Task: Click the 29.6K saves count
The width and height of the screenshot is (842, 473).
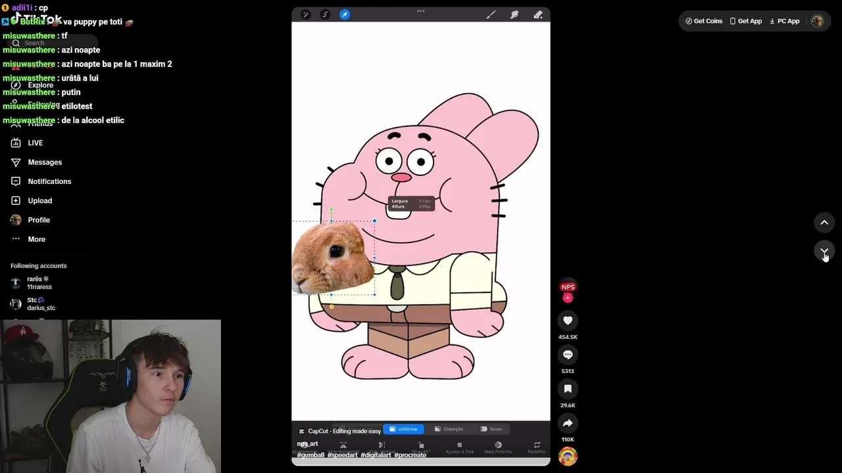Action: click(x=568, y=405)
